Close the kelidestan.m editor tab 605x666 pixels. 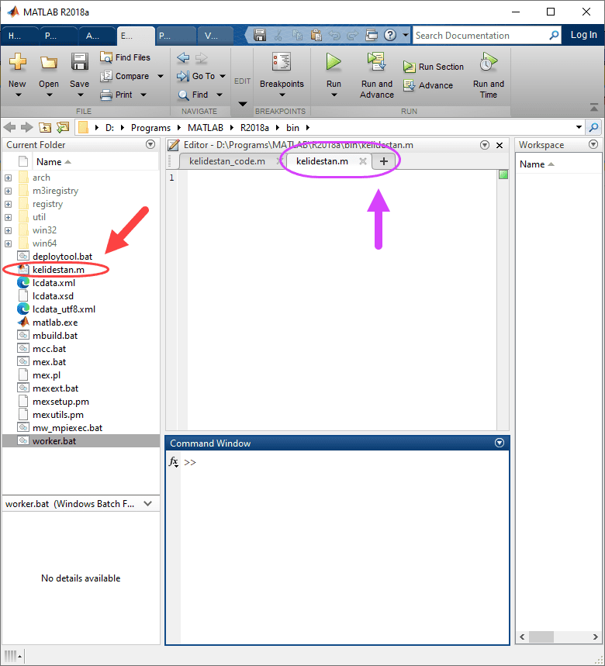point(363,161)
